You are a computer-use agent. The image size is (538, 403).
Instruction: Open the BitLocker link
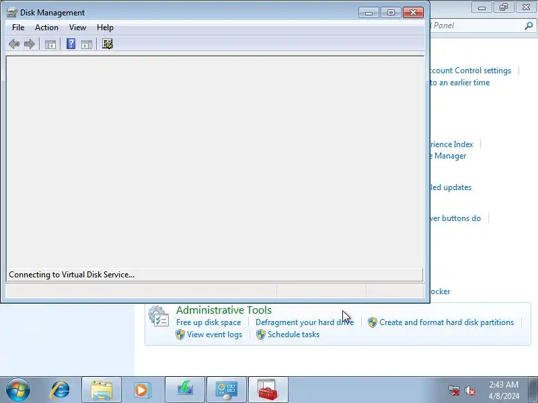440,292
